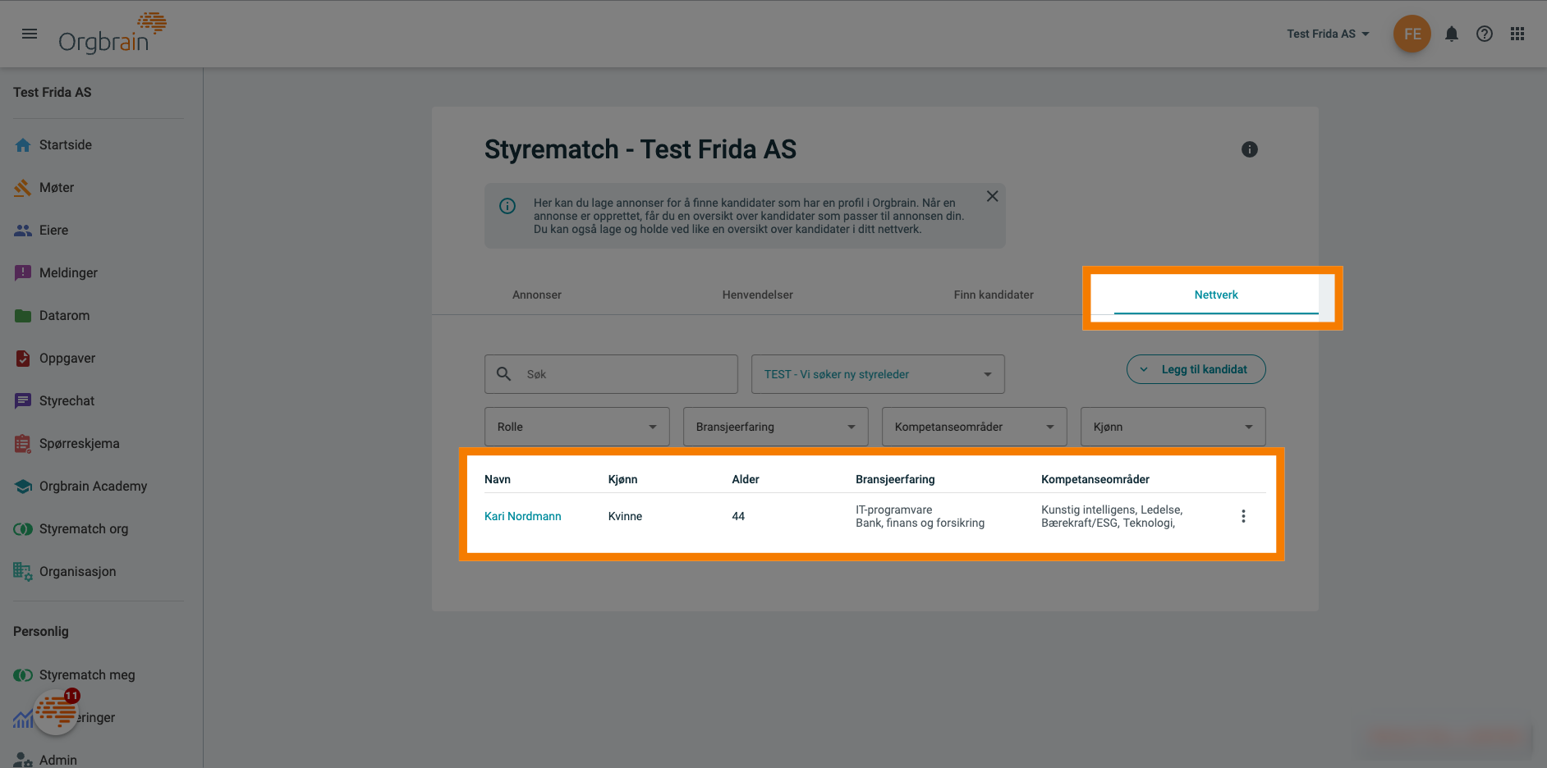Dismiss the info banner with the X
The width and height of the screenshot is (1547, 768).
pyautogui.click(x=993, y=196)
